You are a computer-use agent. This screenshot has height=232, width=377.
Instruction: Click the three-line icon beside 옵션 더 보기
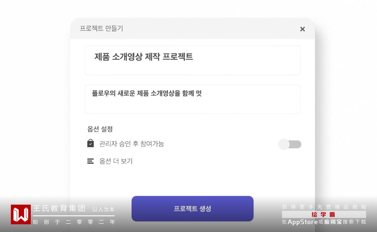coord(90,161)
